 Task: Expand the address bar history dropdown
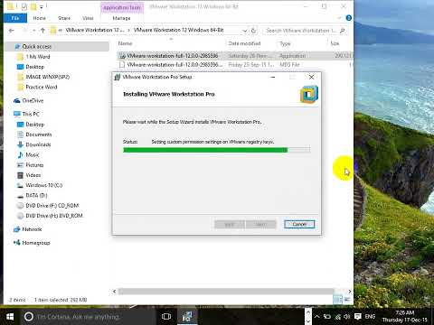244,31
